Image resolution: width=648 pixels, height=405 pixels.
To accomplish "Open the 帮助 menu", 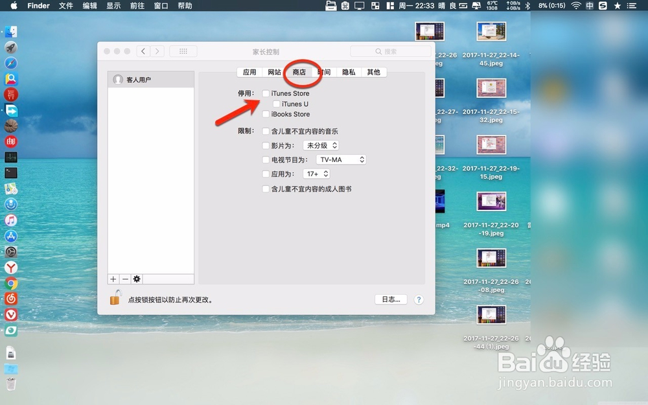I will tap(185, 5).
